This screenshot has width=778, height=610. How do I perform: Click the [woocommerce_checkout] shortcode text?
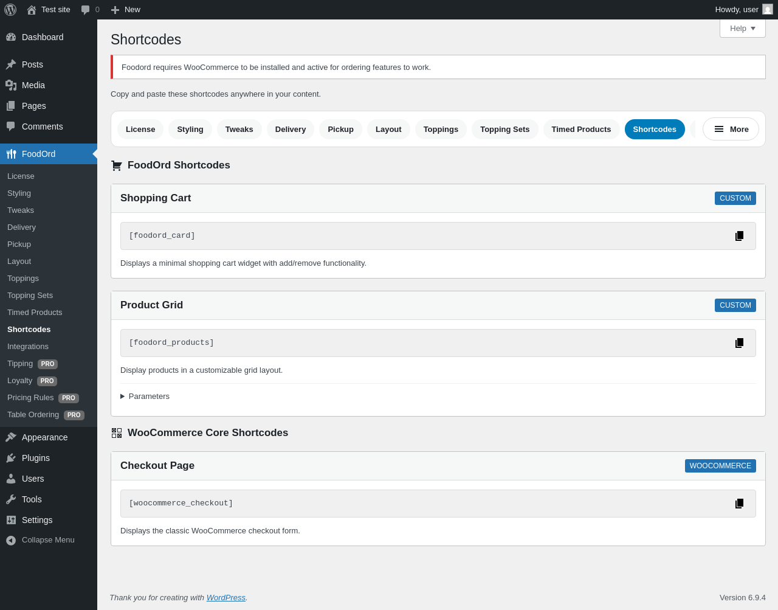181,504
